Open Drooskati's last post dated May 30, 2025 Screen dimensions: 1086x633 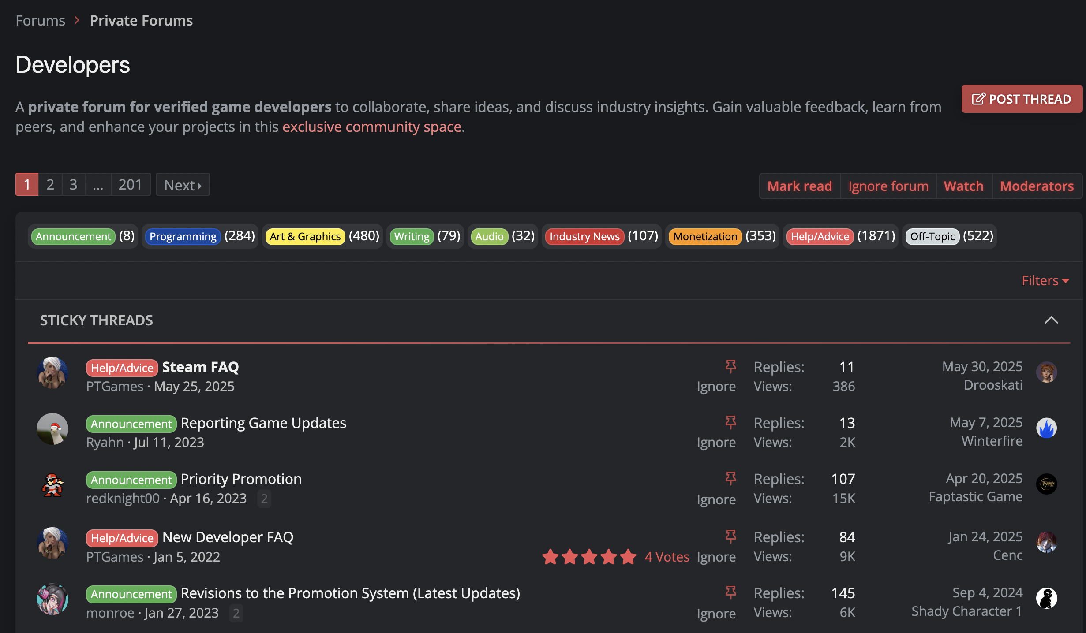coord(982,366)
